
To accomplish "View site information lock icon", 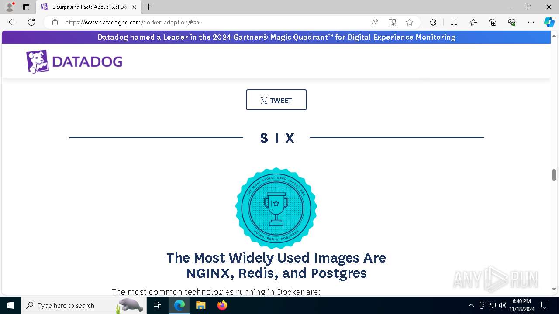I will 55,22.
